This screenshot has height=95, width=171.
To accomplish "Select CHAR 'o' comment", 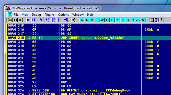I will click(x=153, y=30).
